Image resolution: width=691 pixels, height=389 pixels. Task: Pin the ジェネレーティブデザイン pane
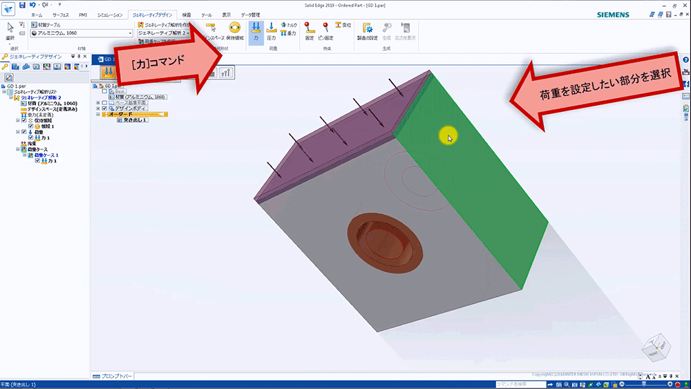pyautogui.click(x=79, y=57)
